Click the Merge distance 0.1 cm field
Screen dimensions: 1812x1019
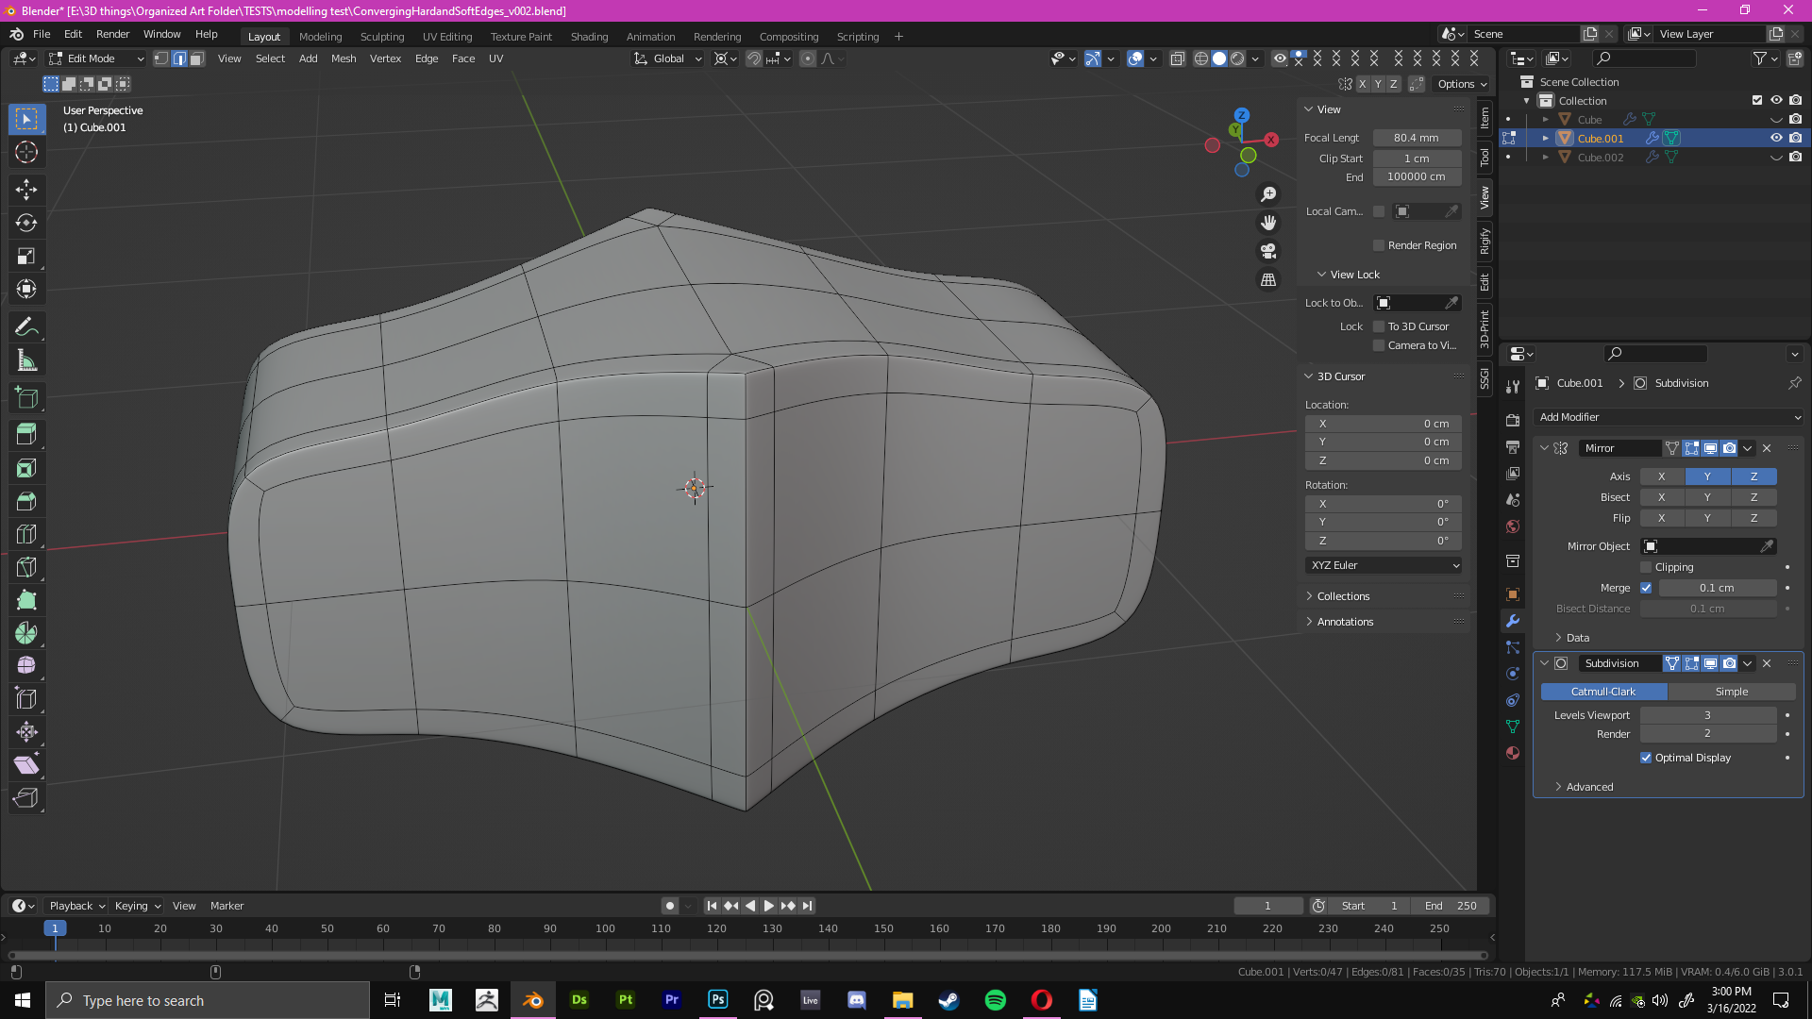click(1717, 588)
